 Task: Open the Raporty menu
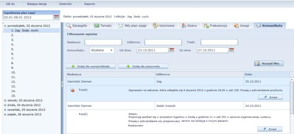[x=90, y=4]
